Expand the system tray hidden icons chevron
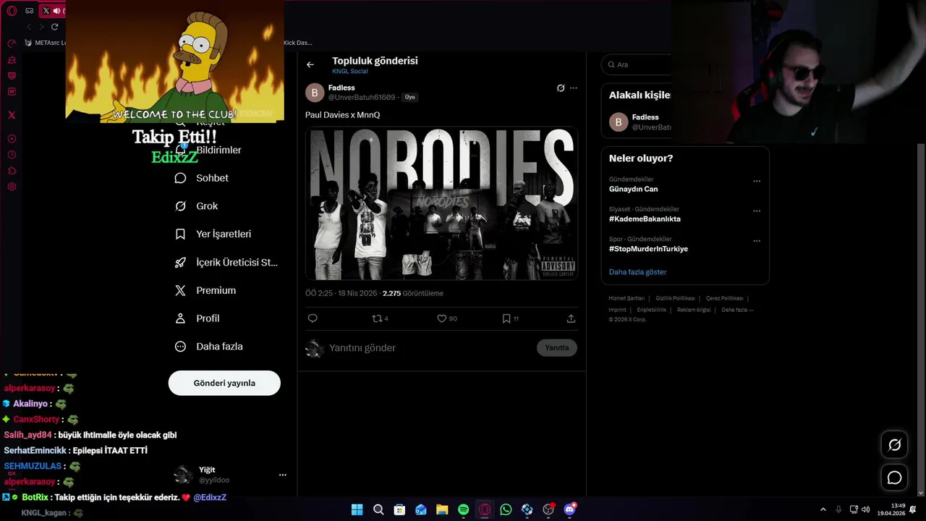The height and width of the screenshot is (521, 926). pos(823,509)
